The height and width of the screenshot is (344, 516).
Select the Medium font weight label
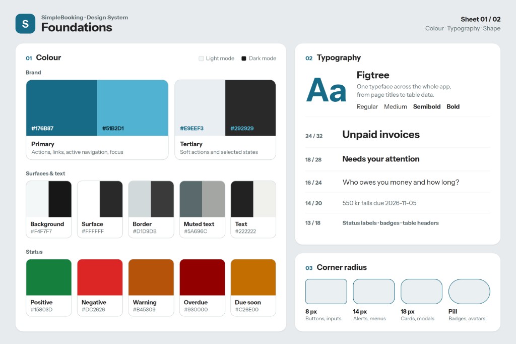tap(395, 107)
